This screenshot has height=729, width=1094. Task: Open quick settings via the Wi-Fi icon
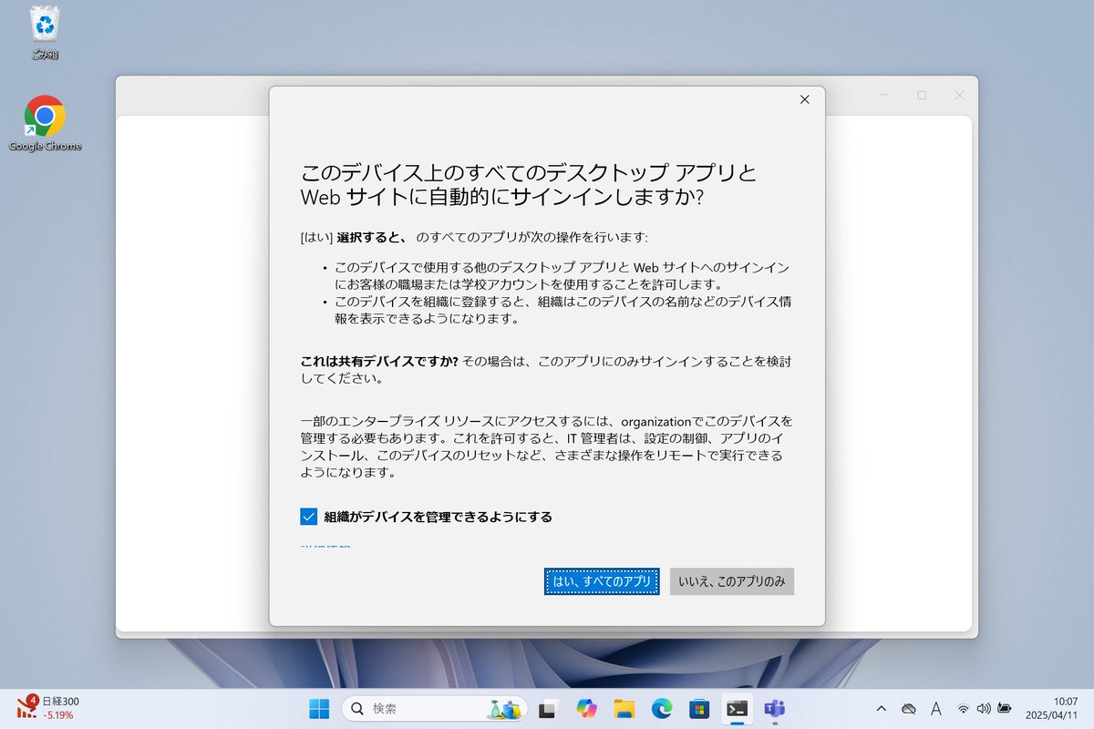(x=963, y=708)
